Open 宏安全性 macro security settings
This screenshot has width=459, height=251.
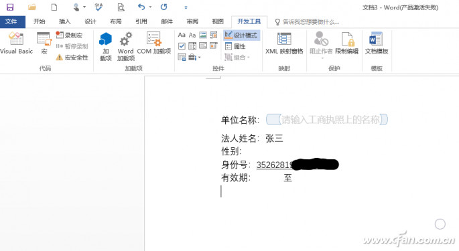click(x=72, y=58)
